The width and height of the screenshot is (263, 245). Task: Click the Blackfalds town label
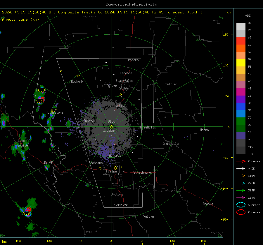pyautogui.click(x=124, y=81)
